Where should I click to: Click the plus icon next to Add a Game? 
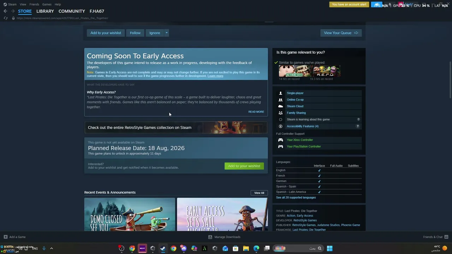click(5, 237)
